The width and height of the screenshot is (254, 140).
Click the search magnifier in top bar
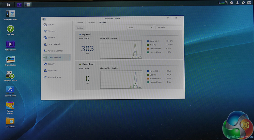[243, 3]
